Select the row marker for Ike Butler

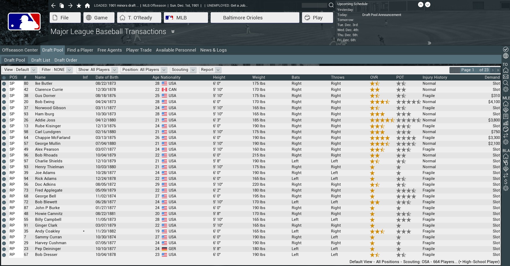pos(4,83)
